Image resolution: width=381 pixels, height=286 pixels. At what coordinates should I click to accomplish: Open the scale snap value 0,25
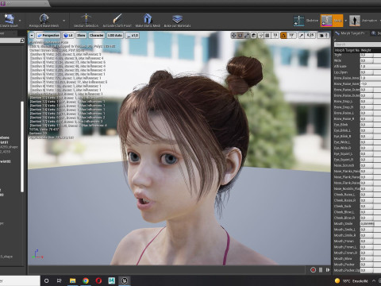[x=310, y=35]
